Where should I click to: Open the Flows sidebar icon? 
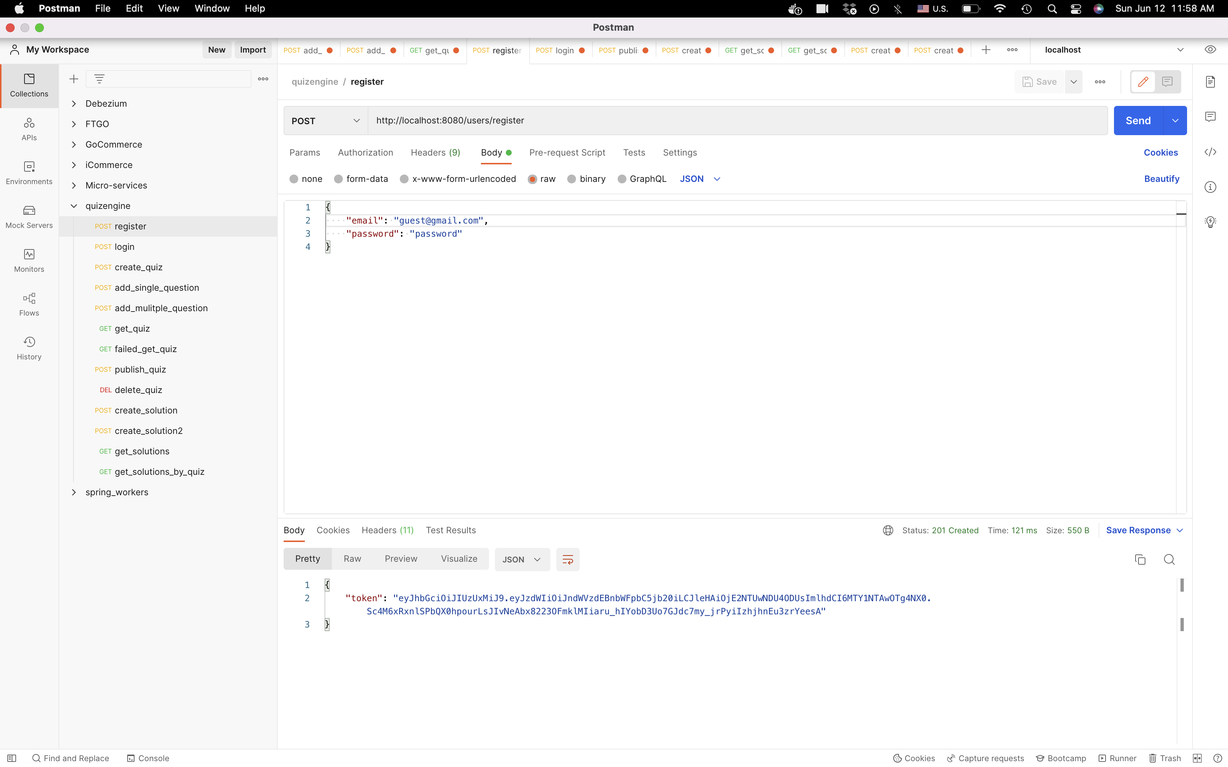coord(29,304)
